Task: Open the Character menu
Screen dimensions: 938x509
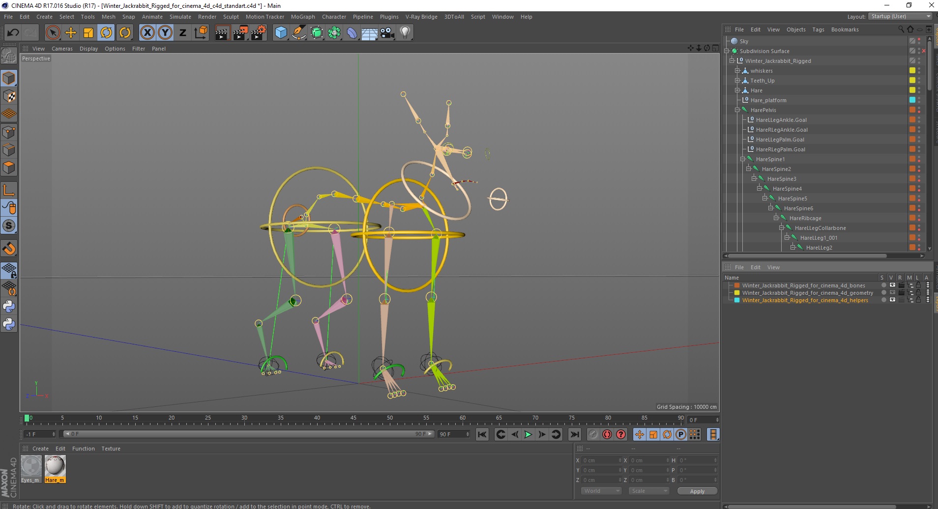Action: (x=334, y=17)
